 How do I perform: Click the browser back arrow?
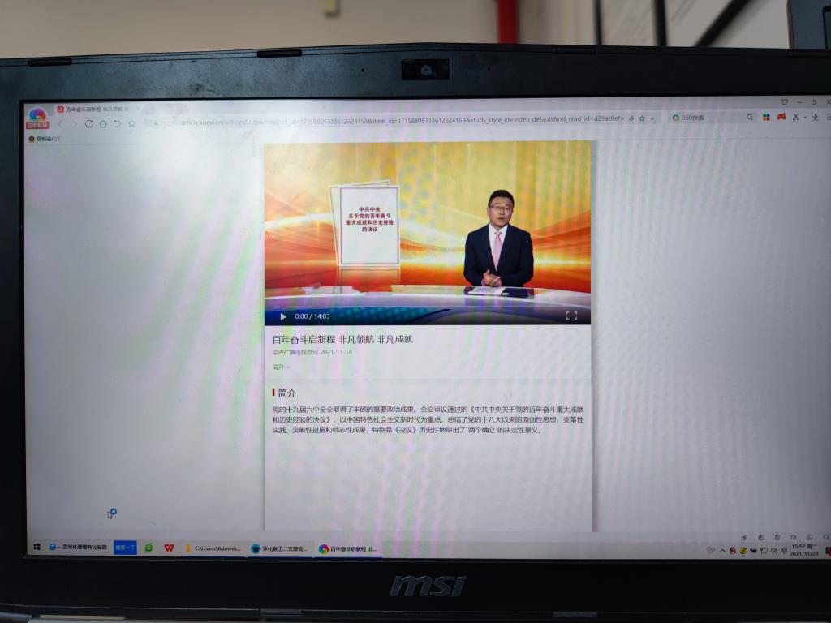[x=61, y=123]
